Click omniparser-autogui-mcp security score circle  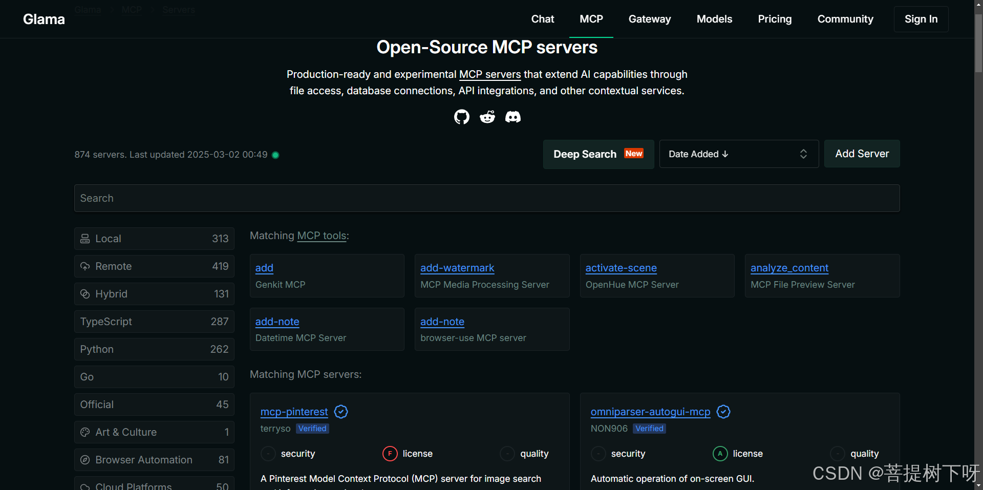[x=599, y=454]
